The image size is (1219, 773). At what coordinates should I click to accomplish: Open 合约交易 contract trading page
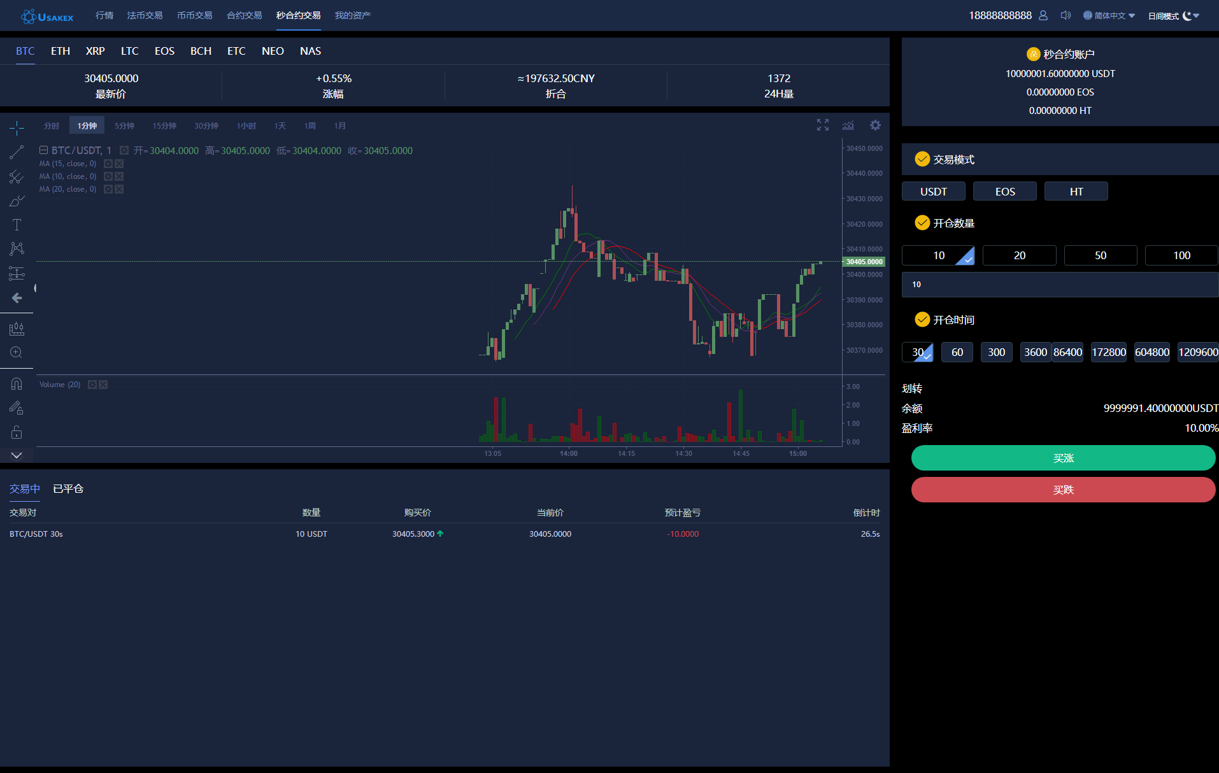[245, 15]
